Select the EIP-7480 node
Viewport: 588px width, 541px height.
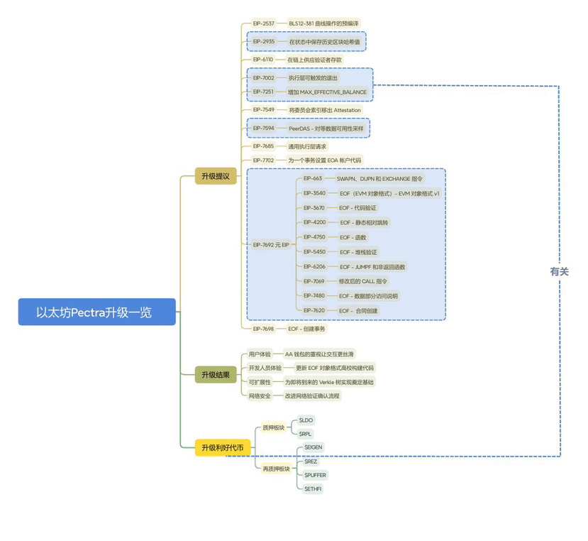click(x=314, y=296)
